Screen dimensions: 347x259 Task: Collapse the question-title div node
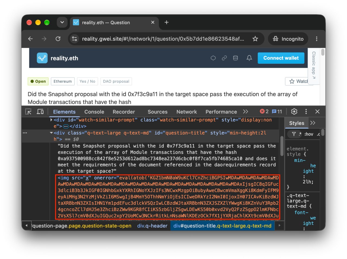(x=51, y=133)
